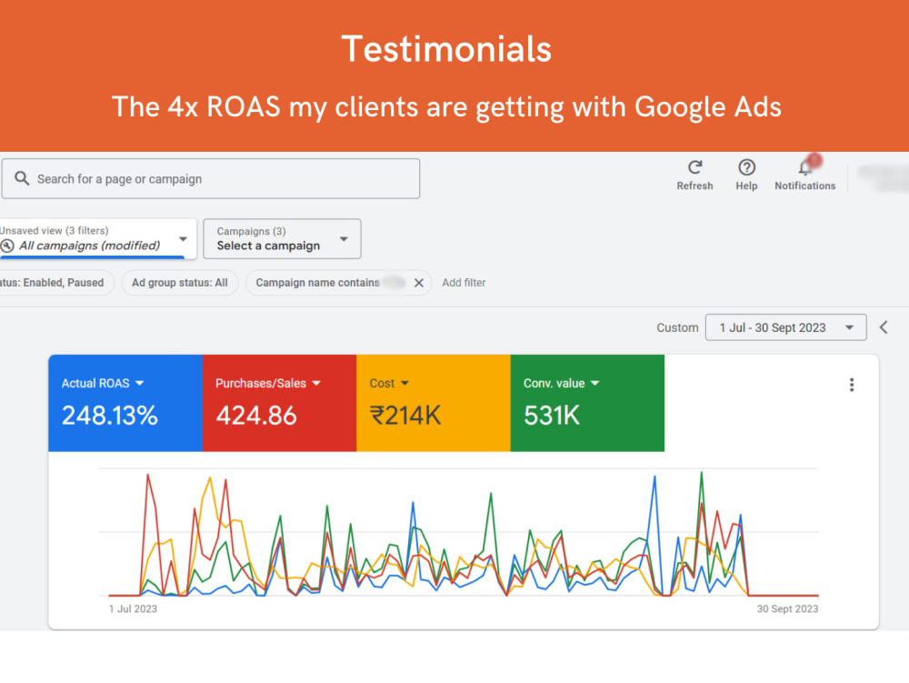Image resolution: width=909 pixels, height=683 pixels.
Task: Click Add filter
Action: 464,283
